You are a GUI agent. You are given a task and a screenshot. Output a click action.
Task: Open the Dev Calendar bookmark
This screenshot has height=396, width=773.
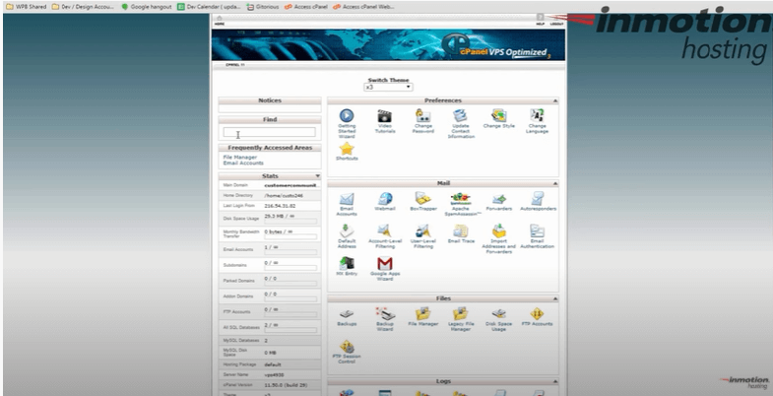(x=209, y=7)
